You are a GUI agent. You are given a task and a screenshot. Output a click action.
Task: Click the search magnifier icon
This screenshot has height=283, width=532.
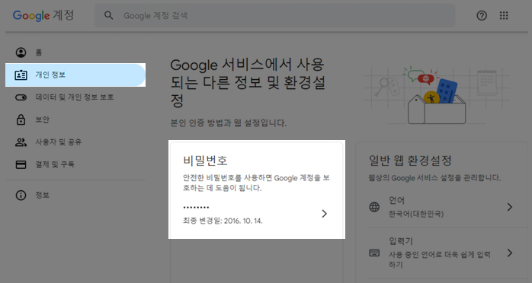(108, 15)
